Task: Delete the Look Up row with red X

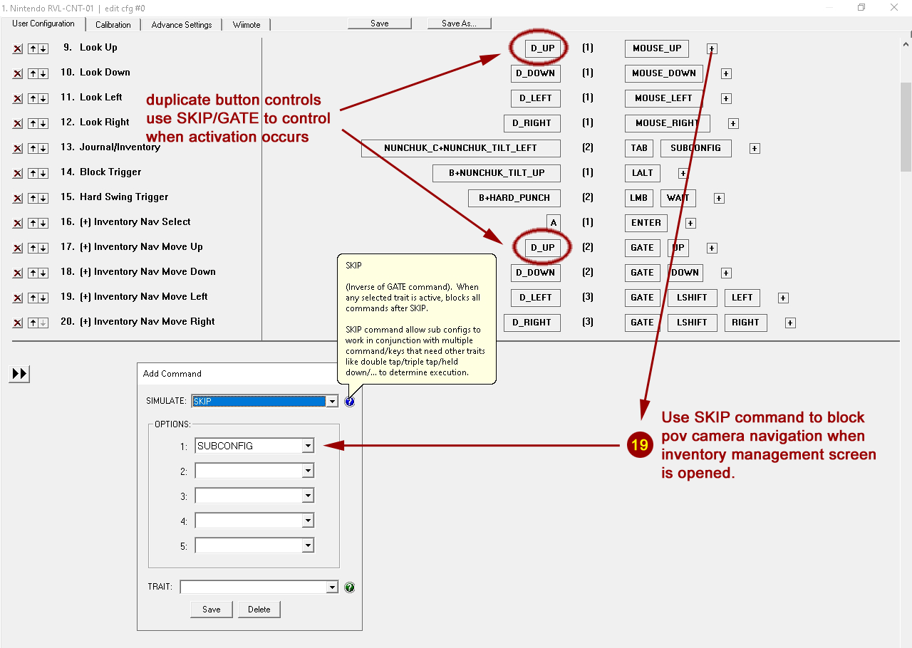Action: pos(18,48)
